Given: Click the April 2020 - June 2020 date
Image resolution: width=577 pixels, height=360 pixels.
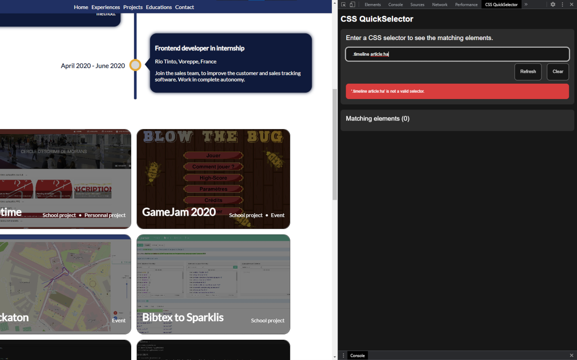Looking at the screenshot, I should pos(93,66).
